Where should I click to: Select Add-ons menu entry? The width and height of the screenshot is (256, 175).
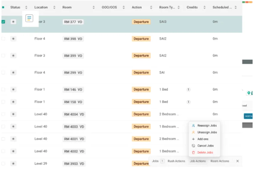click(204, 139)
